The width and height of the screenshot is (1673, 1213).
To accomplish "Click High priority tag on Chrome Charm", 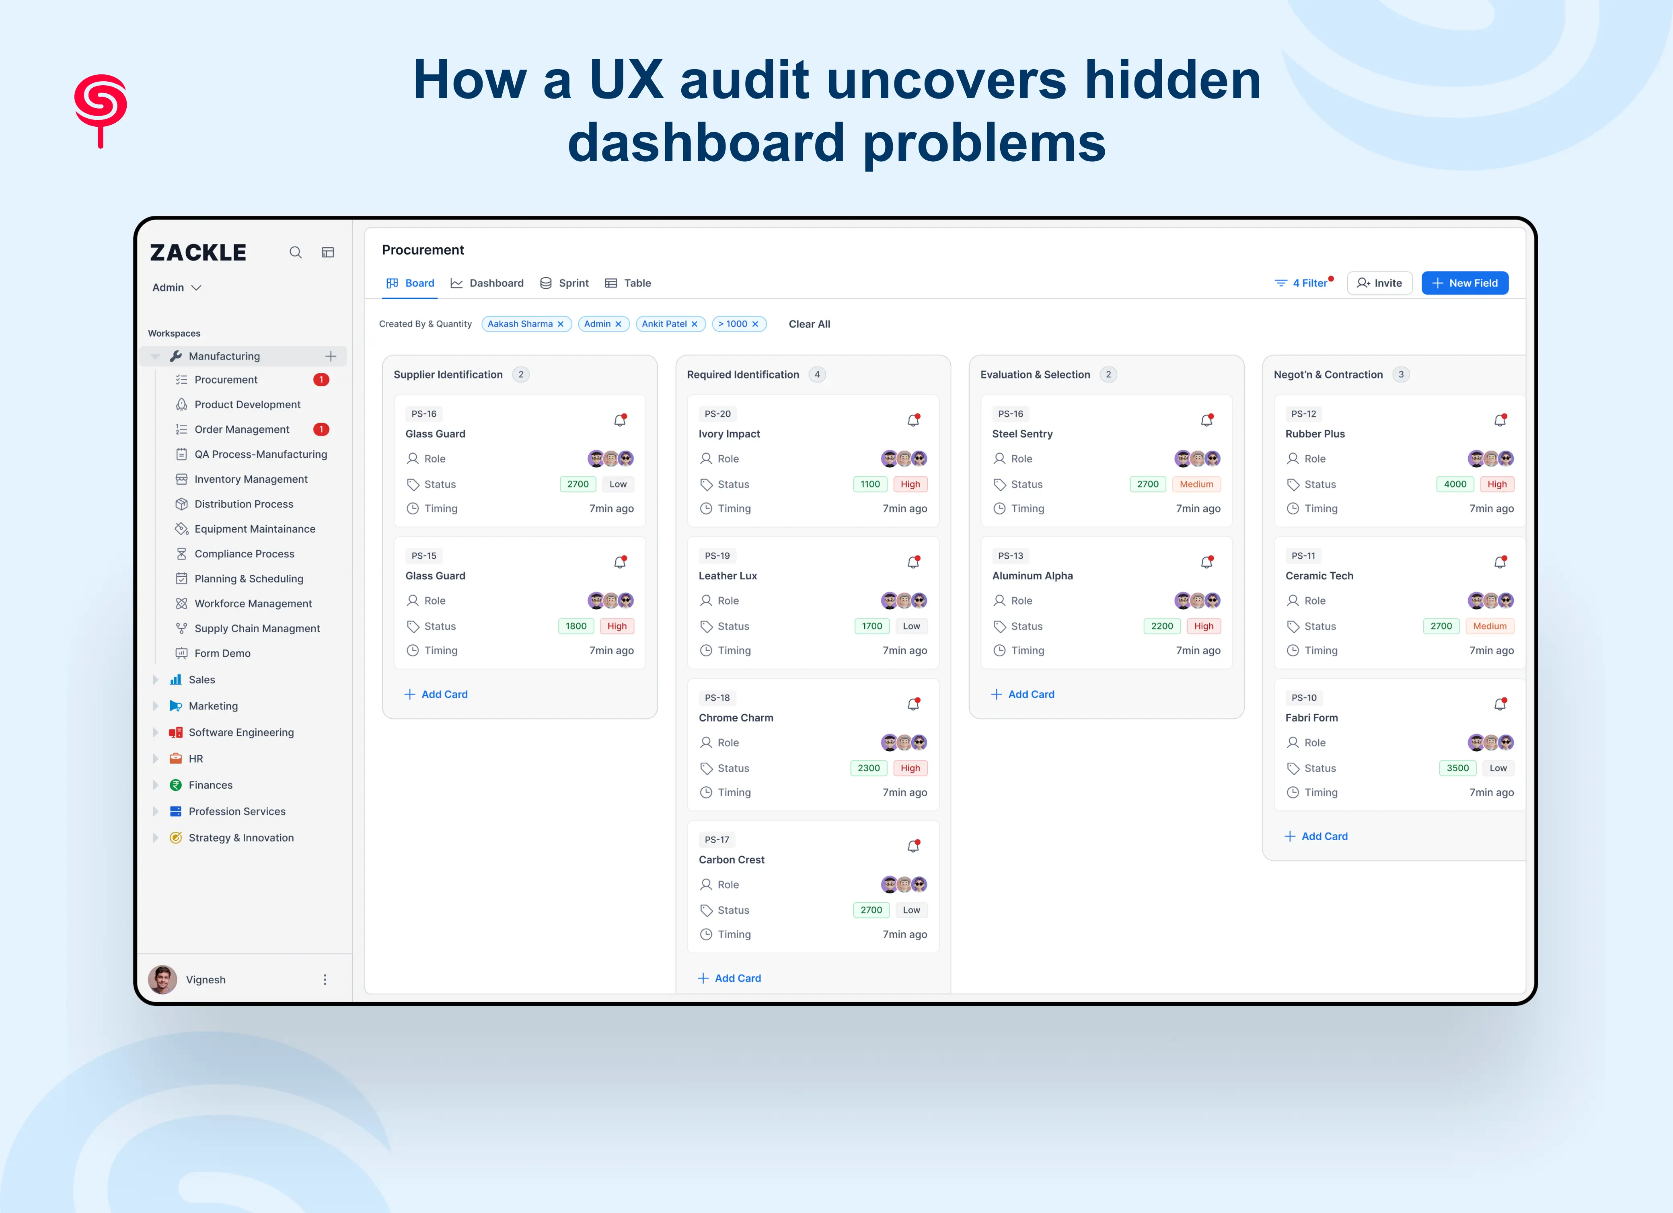I will coord(910,768).
